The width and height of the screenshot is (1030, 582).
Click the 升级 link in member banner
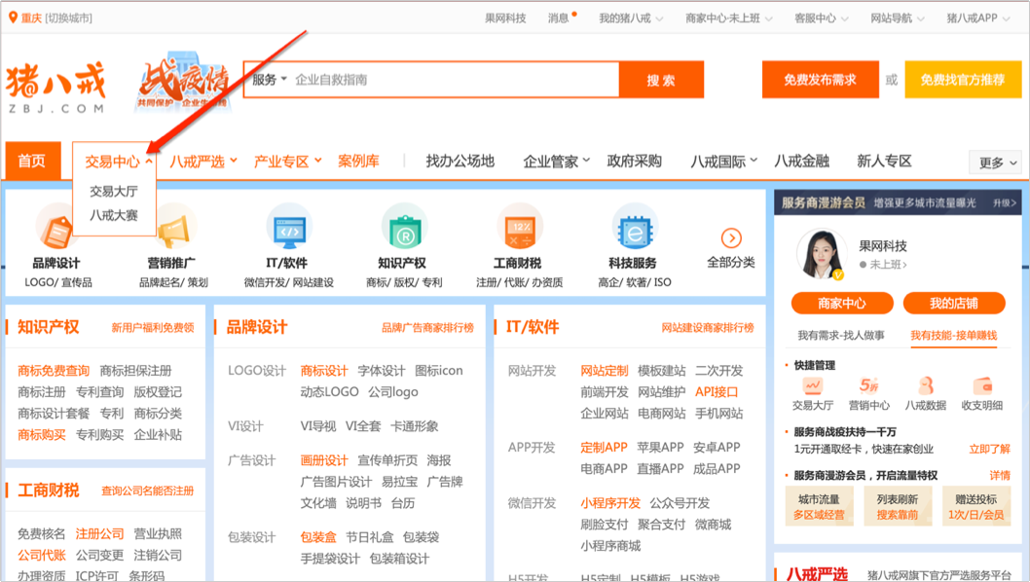[x=1005, y=203]
